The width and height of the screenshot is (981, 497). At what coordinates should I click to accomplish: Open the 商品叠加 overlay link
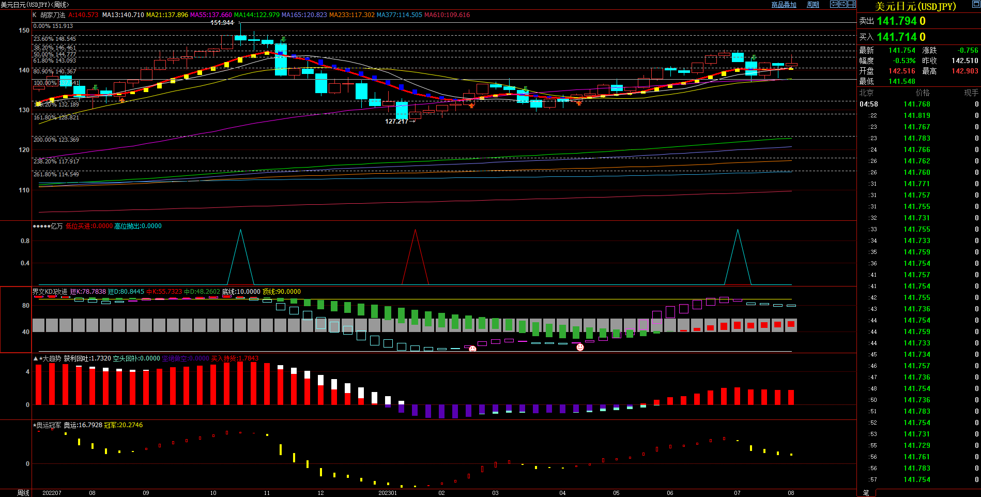(784, 5)
